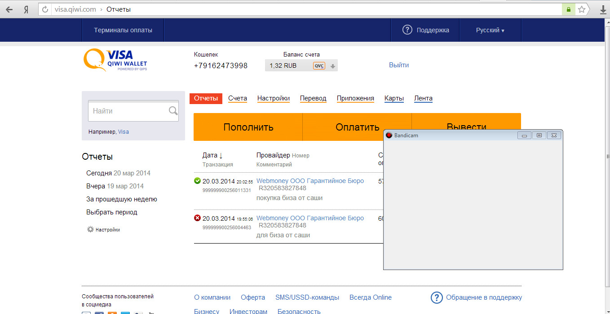Click the question mark icon beside Поддержка
Screen dimensions: 610x314
point(407,30)
